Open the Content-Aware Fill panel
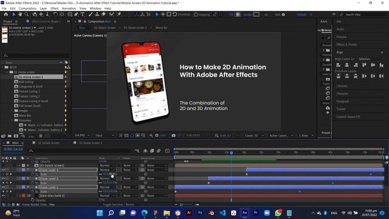Image resolution: width=389 pixels, height=219 pixels. tap(348, 117)
